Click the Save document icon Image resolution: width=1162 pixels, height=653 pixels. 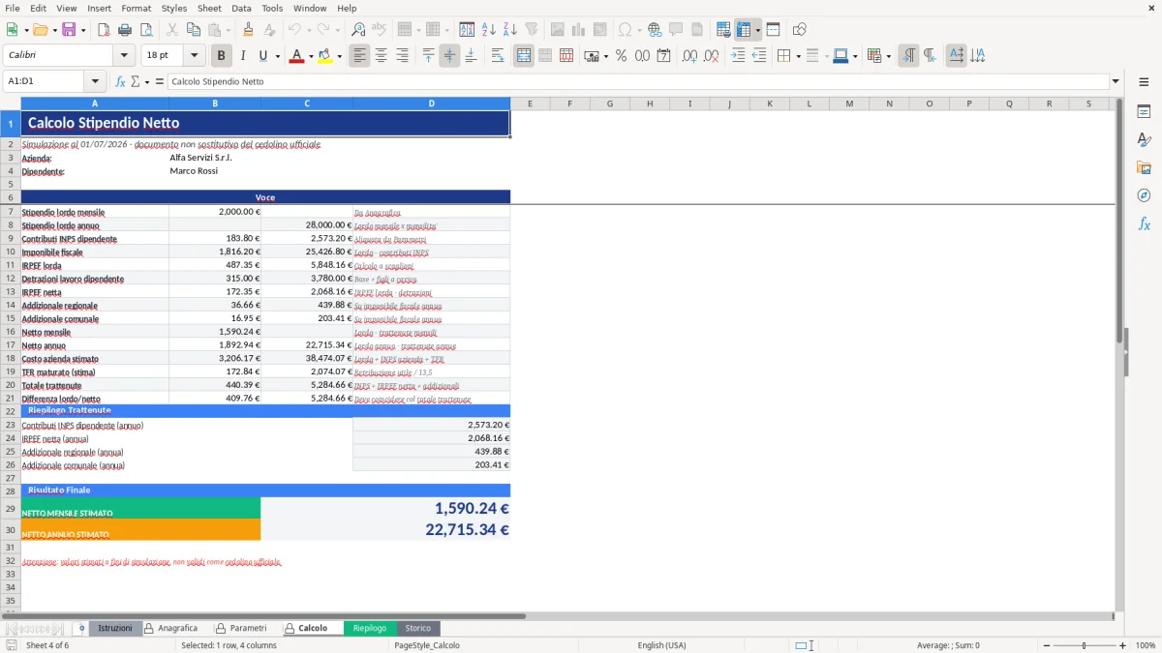(69, 30)
